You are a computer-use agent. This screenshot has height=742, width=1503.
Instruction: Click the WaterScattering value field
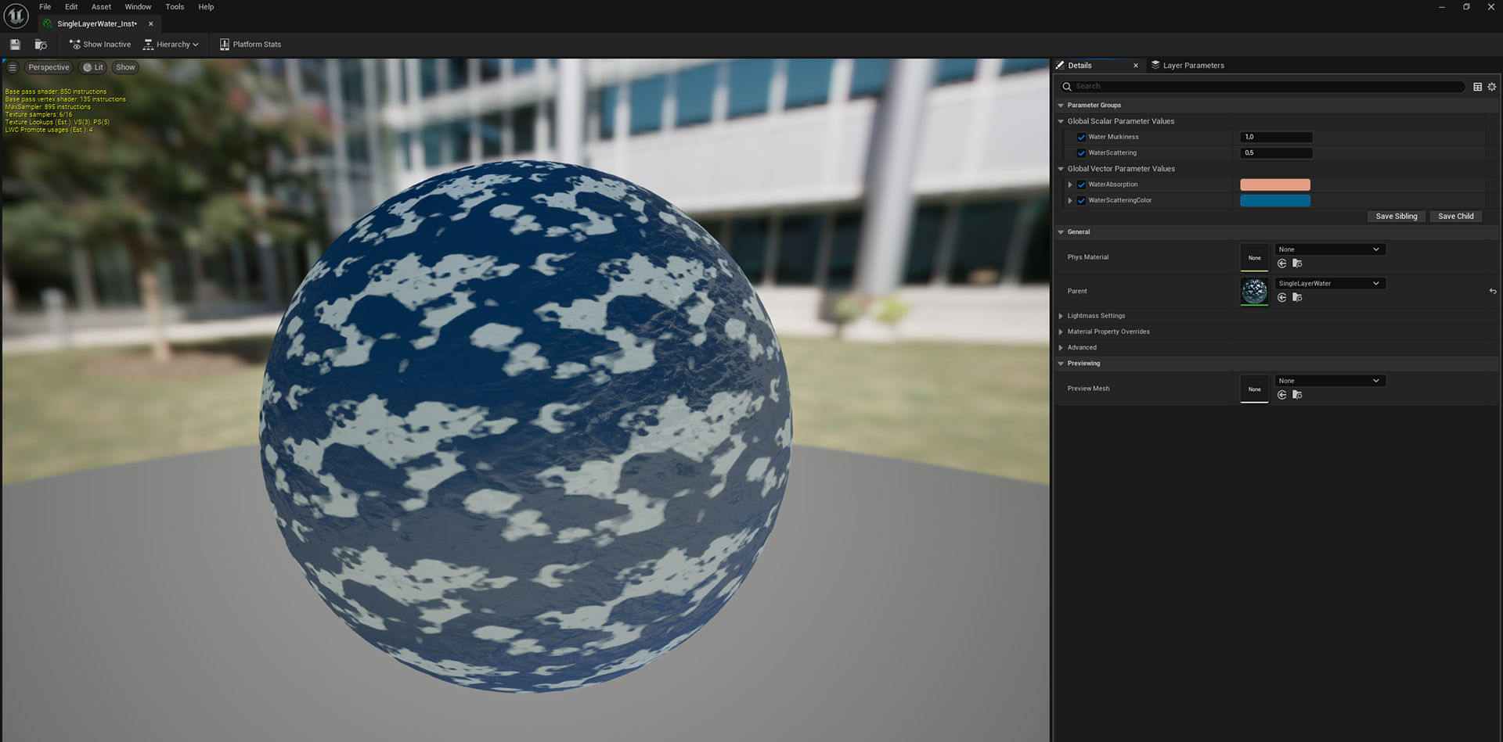click(1276, 153)
